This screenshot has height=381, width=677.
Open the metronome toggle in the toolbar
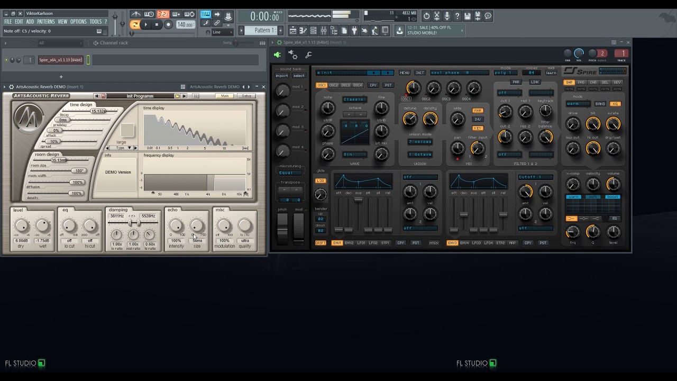pos(136,14)
